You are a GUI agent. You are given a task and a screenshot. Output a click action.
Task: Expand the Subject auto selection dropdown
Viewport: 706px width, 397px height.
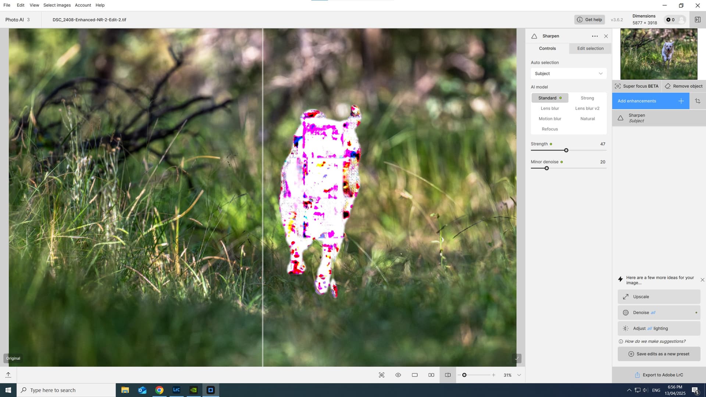(568, 74)
